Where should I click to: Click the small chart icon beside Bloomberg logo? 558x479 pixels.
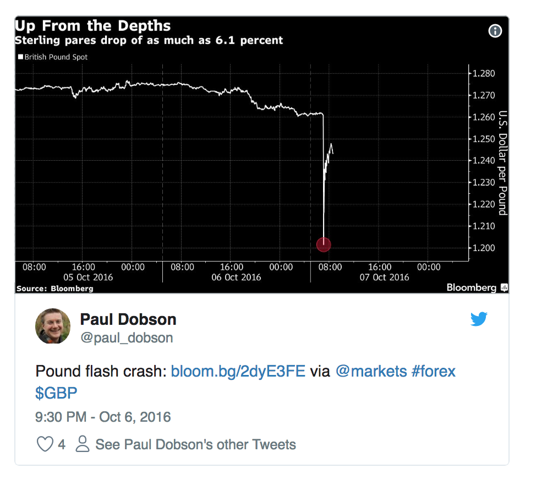[504, 287]
